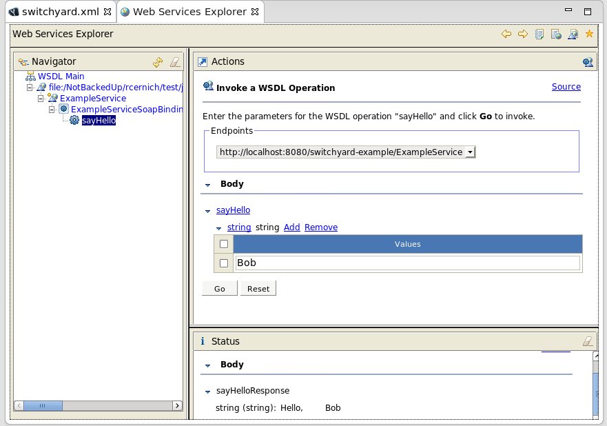This screenshot has height=426, width=607.
Task: Click the string type link
Action: pos(239,227)
